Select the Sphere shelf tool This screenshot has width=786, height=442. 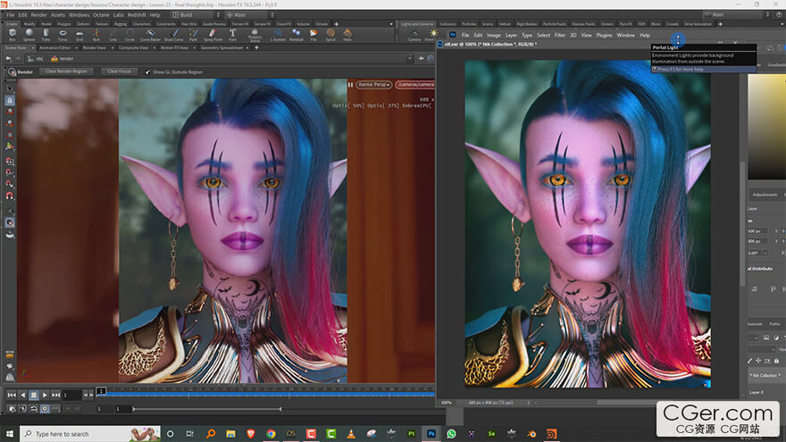point(29,35)
